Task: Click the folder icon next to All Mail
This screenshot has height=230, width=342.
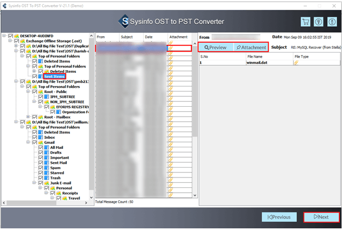Action: point(47,148)
